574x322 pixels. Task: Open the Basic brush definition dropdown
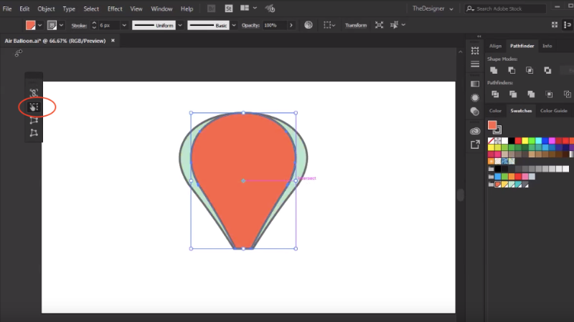tap(233, 25)
